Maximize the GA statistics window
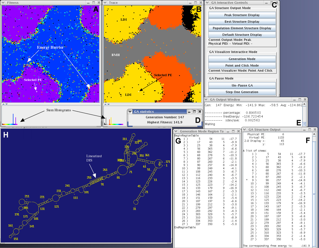The width and height of the screenshot is (319, 248). pyautogui.click(x=195, y=112)
